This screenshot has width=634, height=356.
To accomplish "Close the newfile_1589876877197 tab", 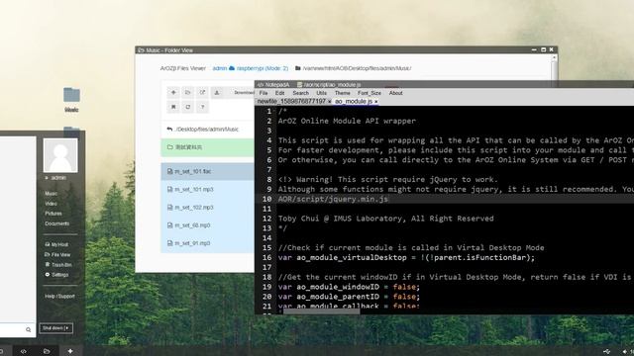I will (x=329, y=102).
